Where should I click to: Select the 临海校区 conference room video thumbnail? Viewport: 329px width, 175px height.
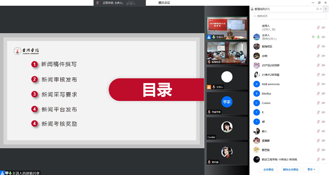227,53
